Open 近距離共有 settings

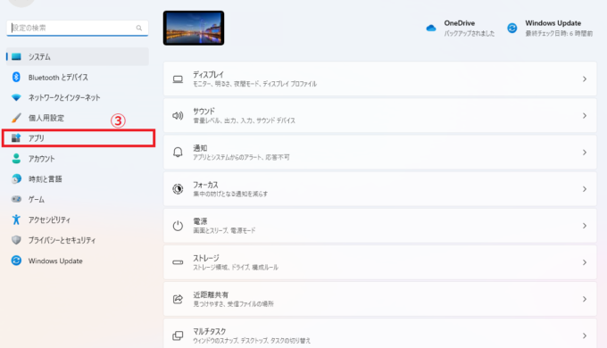click(379, 299)
